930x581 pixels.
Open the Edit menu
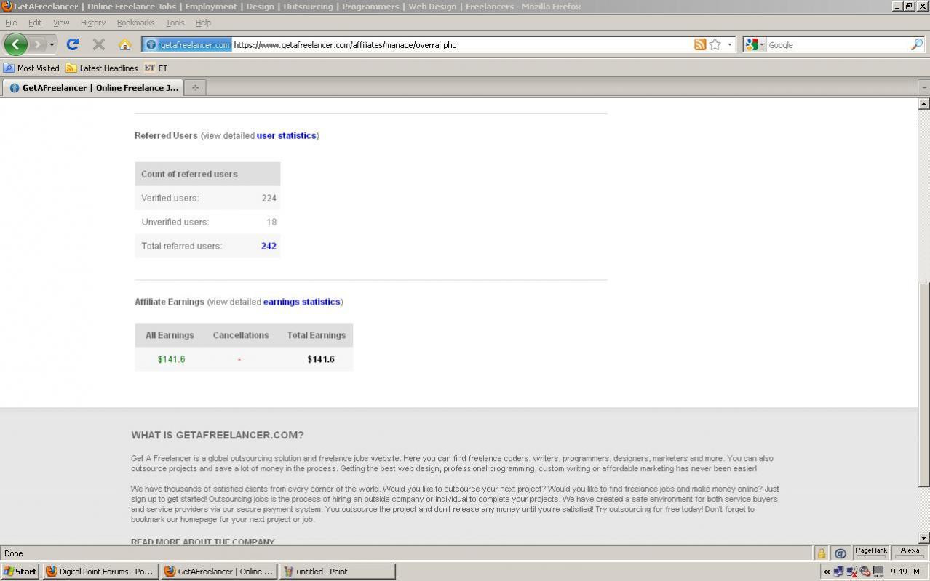[x=35, y=23]
